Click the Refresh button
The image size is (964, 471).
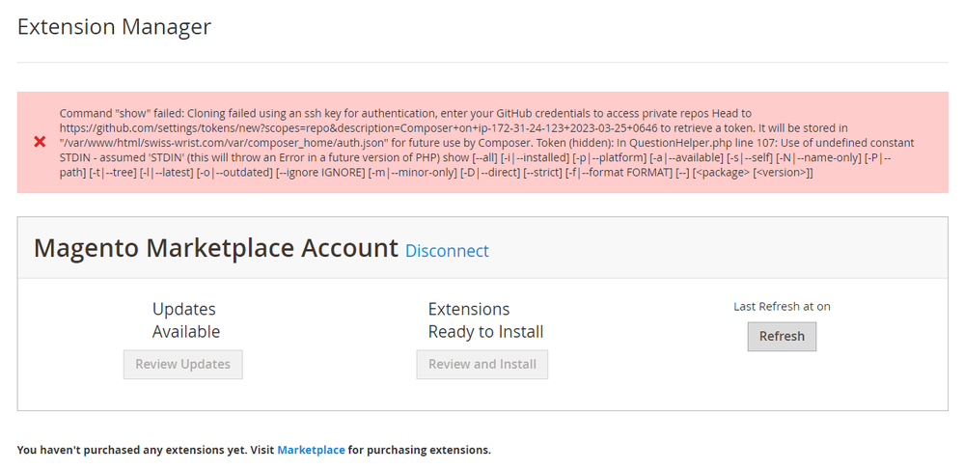click(x=782, y=336)
